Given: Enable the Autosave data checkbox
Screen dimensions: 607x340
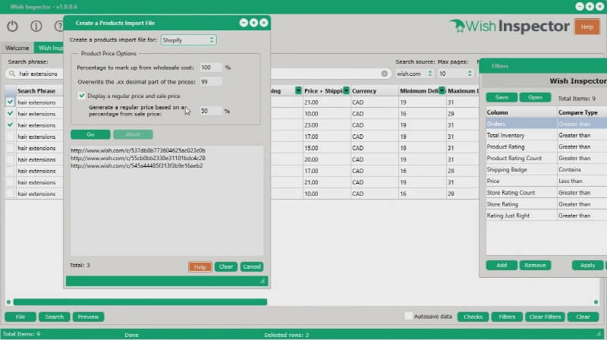Looking at the screenshot, I should point(408,316).
